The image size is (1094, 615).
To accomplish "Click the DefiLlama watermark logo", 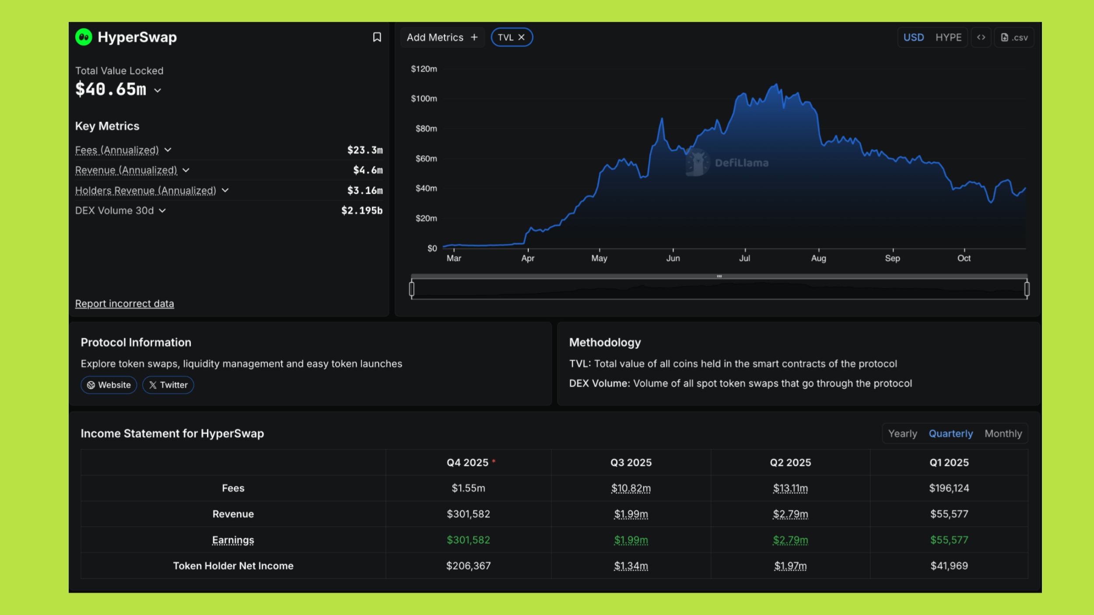I will coord(697,163).
